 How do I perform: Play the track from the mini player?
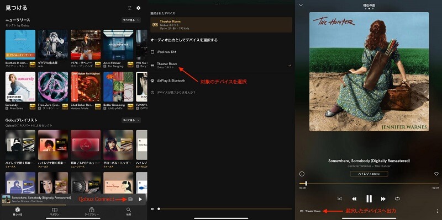tap(140, 199)
